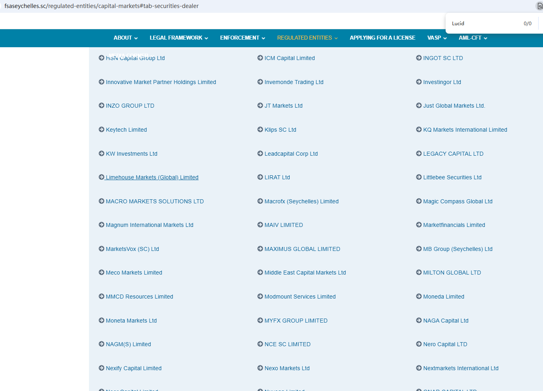Screen dimensions: 543x391
Task: Open Nexify Capital Limited link
Action: (x=133, y=368)
